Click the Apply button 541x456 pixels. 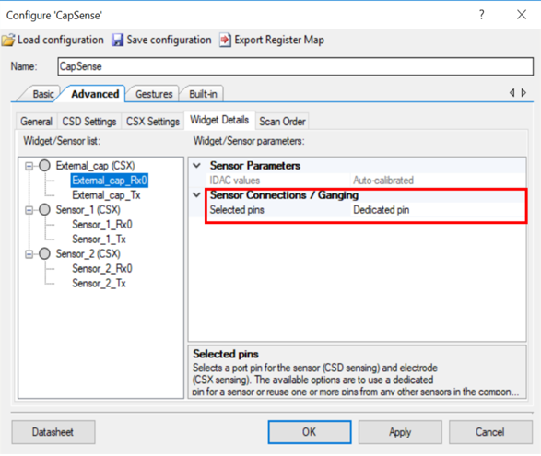pyautogui.click(x=400, y=432)
